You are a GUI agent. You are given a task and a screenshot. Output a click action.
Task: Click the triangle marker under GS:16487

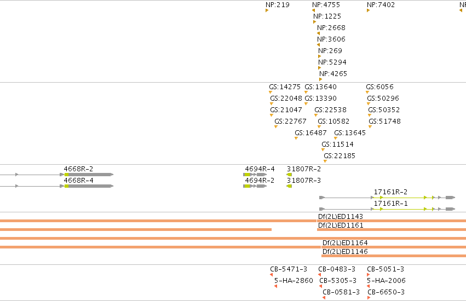pos(296,138)
